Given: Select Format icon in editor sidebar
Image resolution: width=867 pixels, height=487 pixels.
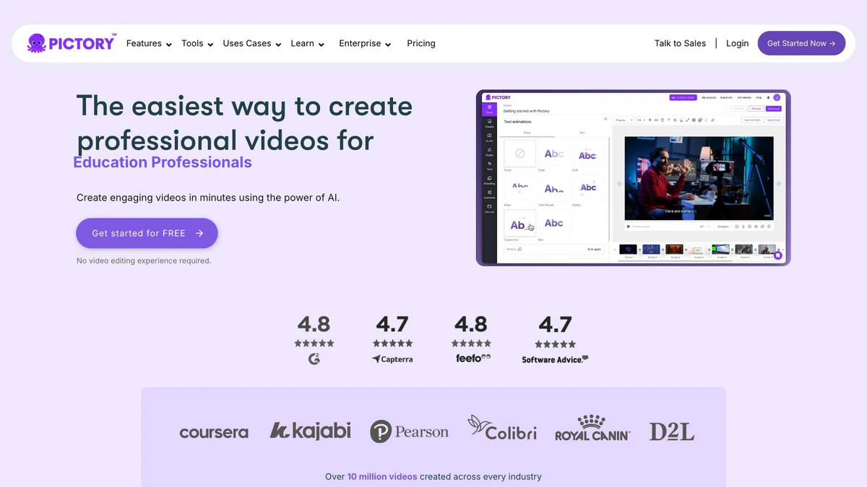Looking at the screenshot, I should click(x=489, y=209).
